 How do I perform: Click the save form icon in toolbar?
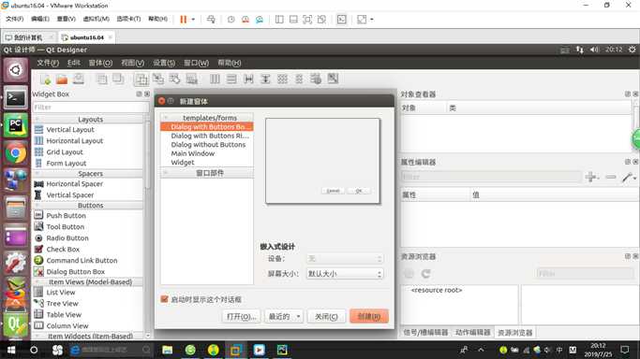click(79, 79)
